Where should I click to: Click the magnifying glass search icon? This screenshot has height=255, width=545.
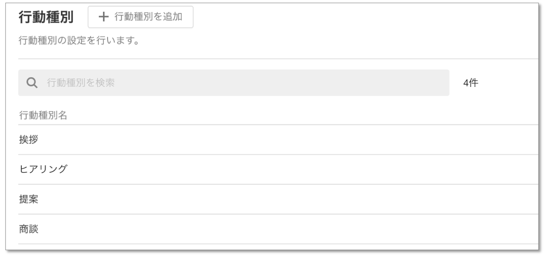click(x=32, y=83)
